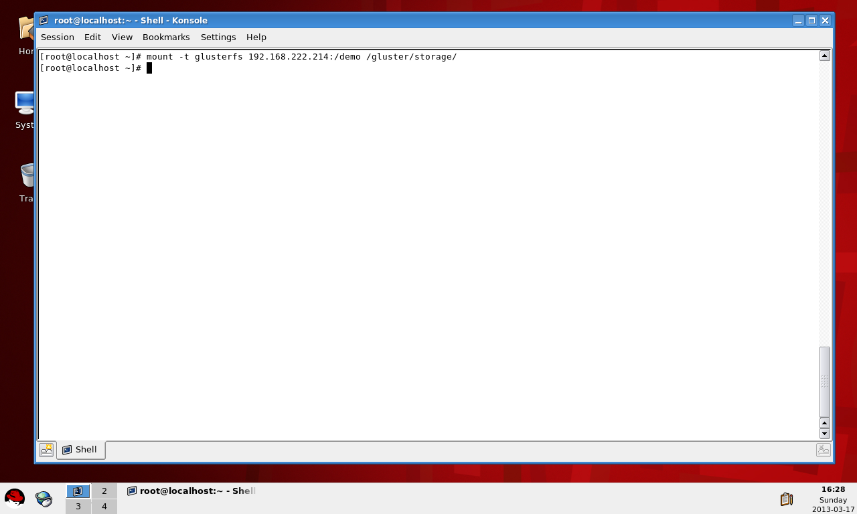This screenshot has height=514, width=857.
Task: Open the clipboard tool in the system tray
Action: point(787,499)
